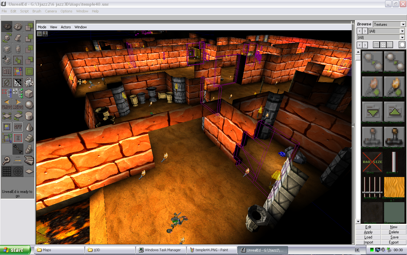This screenshot has width=407, height=255.
Task: Click the solid green square special brush icon
Action: [x=29, y=71]
